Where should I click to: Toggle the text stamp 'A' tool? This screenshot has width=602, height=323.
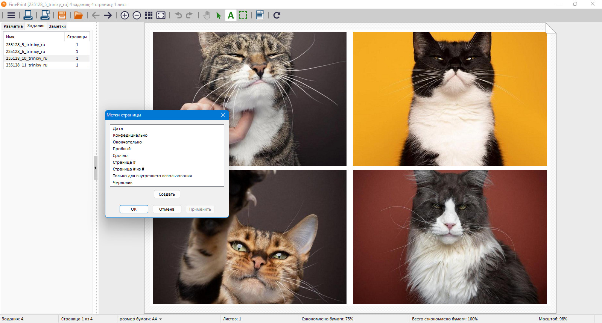[231, 15]
